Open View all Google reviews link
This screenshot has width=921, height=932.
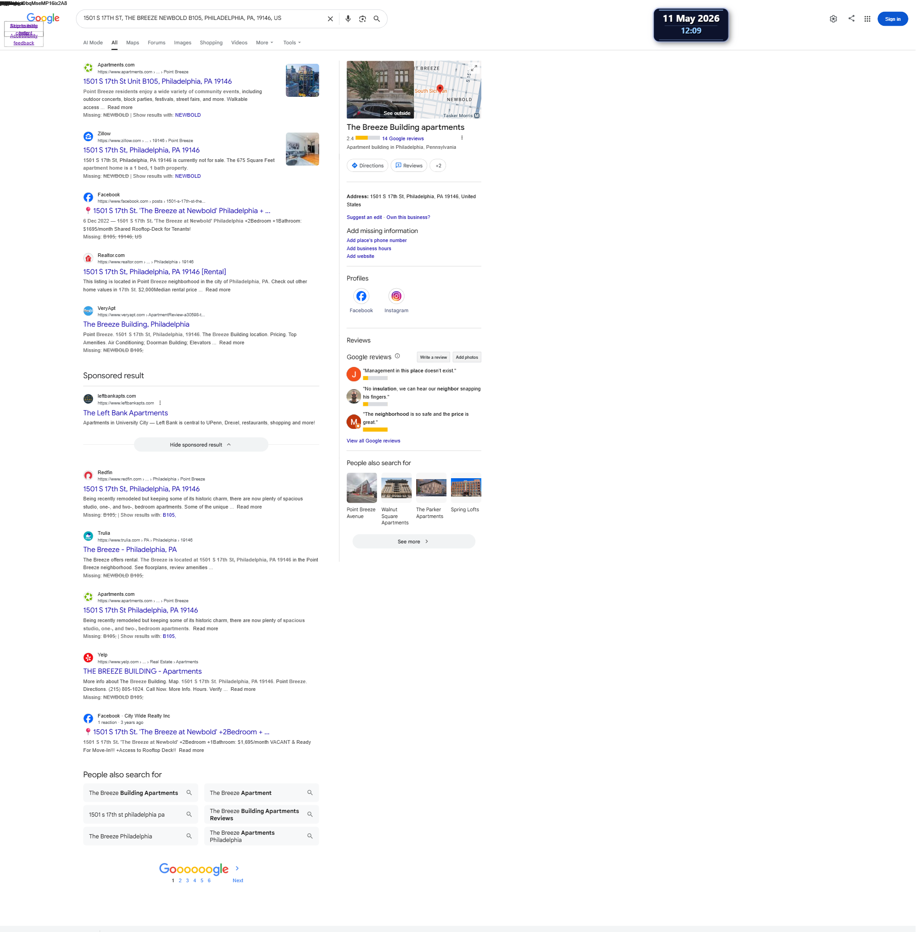pyautogui.click(x=373, y=441)
